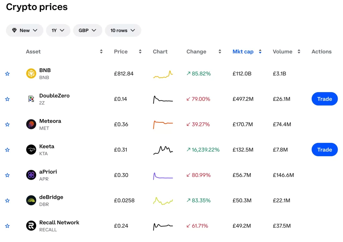The image size is (343, 242).
Task: View the Meteora orange chart
Action: tap(163, 125)
